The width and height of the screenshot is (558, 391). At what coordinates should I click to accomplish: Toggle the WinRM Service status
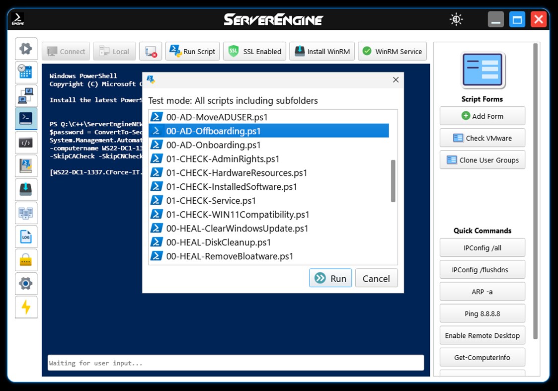pyautogui.click(x=392, y=51)
